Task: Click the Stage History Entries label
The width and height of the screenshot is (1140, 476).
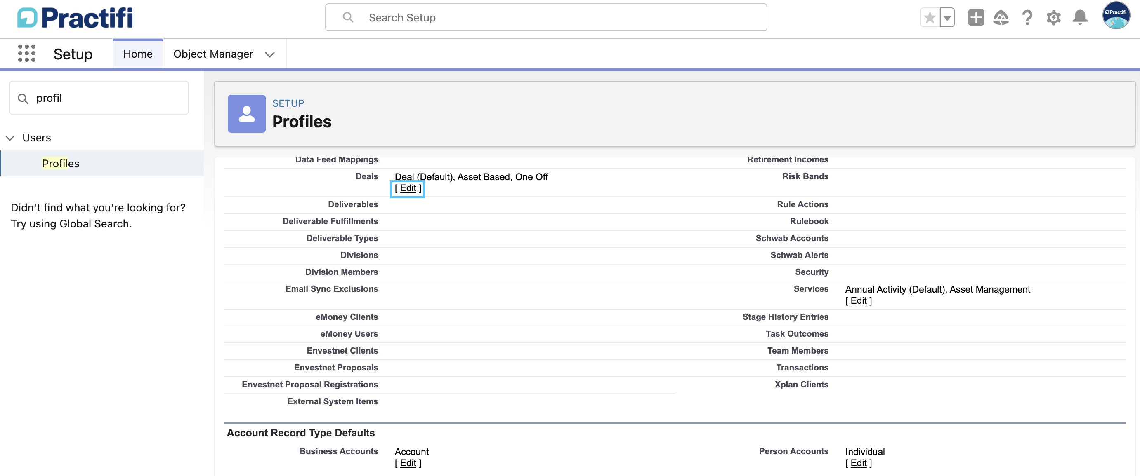Action: (x=785, y=317)
